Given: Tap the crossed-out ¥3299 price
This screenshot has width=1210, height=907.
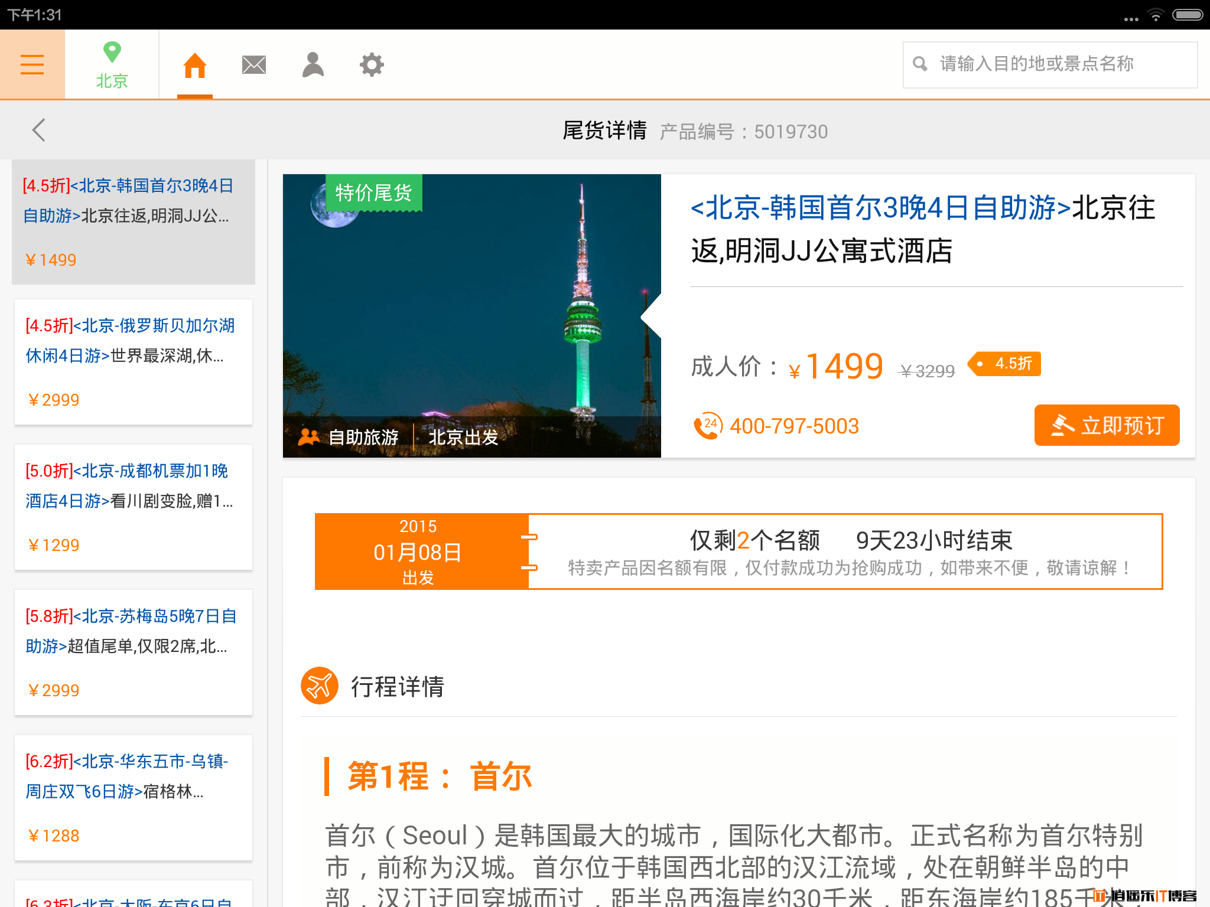Looking at the screenshot, I should [x=926, y=371].
